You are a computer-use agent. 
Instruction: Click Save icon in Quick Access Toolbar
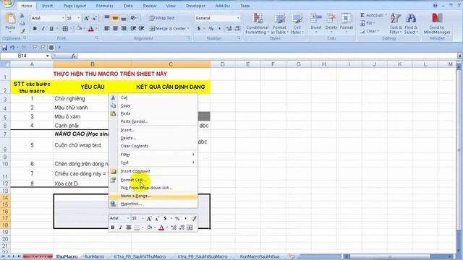click(4, 48)
